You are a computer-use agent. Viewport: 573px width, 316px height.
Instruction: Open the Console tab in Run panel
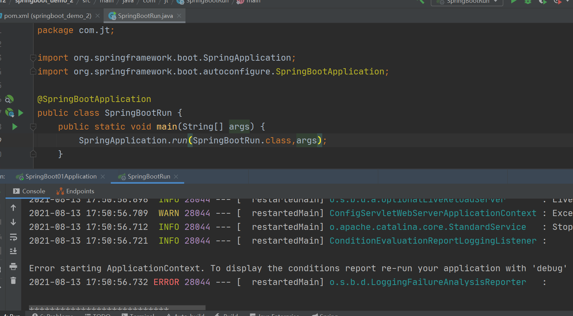tap(29, 191)
